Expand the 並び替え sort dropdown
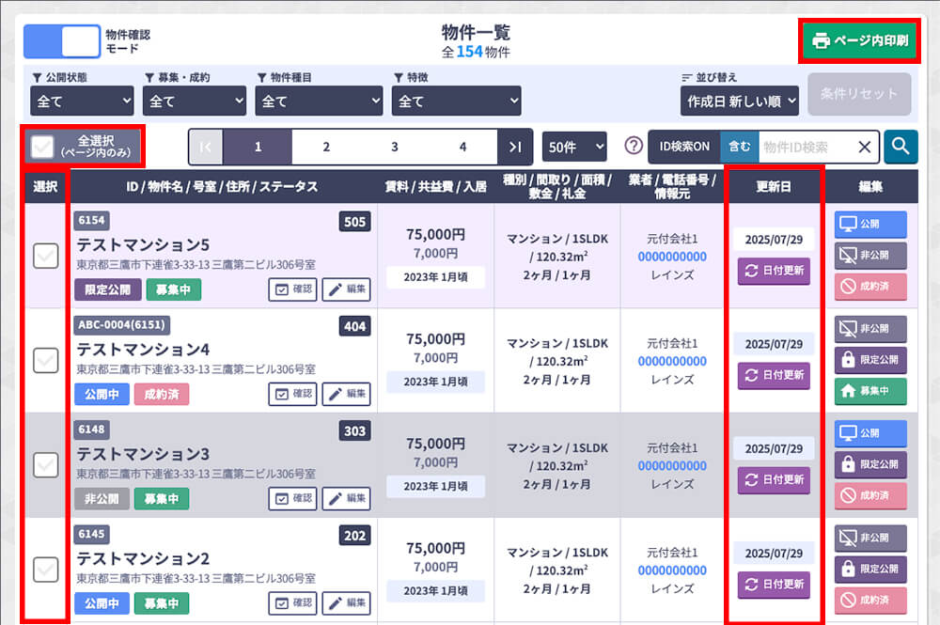The width and height of the screenshot is (940, 625). tap(739, 101)
